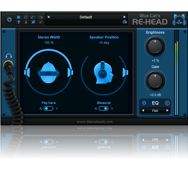Click the padlock lock icon
The height and width of the screenshot is (170, 188).
coord(40,22)
